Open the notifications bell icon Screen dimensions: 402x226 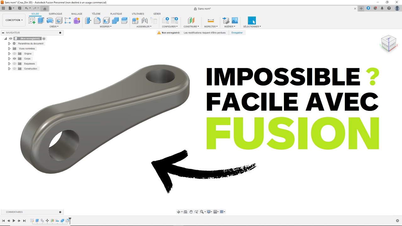(x=382, y=8)
